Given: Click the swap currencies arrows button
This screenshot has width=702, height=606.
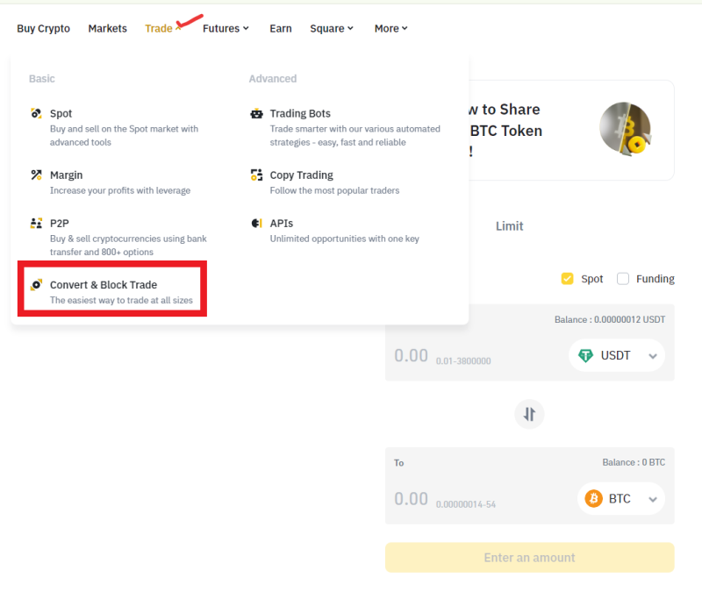Looking at the screenshot, I should click(x=529, y=414).
